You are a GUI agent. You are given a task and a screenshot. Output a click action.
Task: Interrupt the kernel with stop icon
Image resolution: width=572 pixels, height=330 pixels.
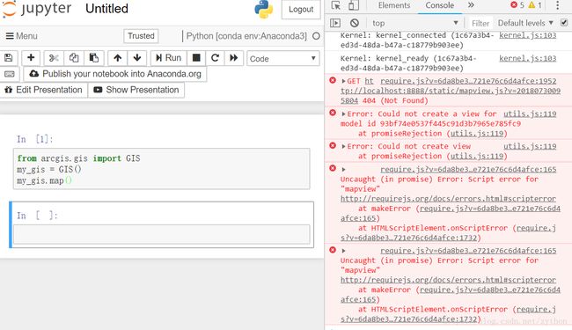196,58
